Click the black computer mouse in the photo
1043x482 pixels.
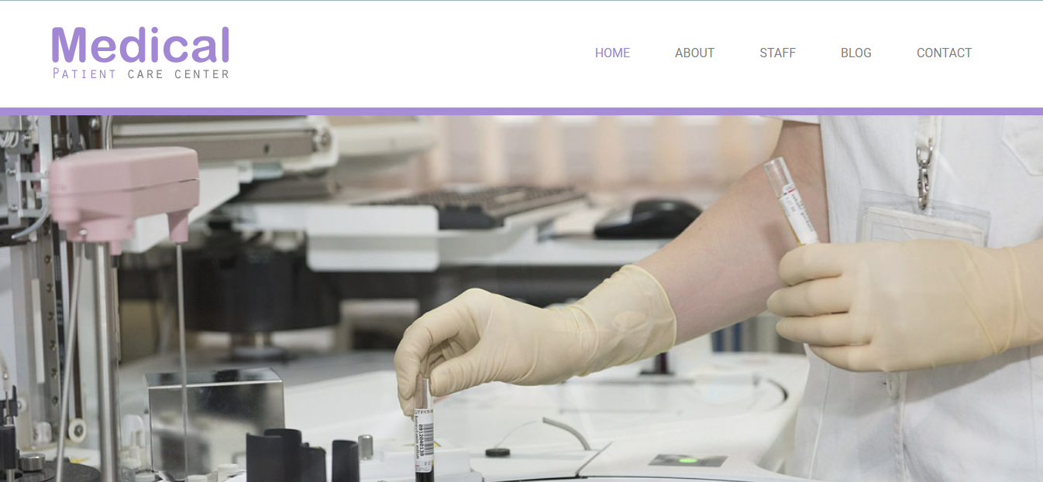click(x=649, y=219)
